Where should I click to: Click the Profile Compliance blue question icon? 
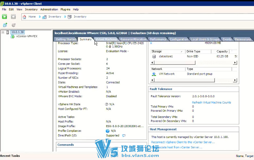tap(108, 131)
